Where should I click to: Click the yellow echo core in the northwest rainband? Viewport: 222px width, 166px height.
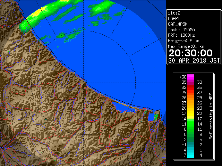[37, 13]
